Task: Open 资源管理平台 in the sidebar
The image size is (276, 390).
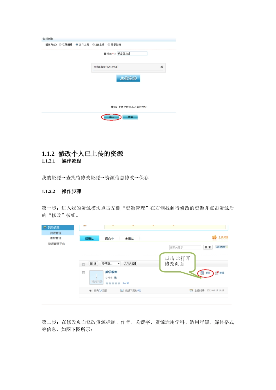Action: [x=56, y=244]
